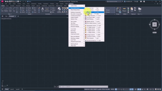Click the Scale tool
The width and height of the screenshot is (162, 91).
(x=28, y=12)
